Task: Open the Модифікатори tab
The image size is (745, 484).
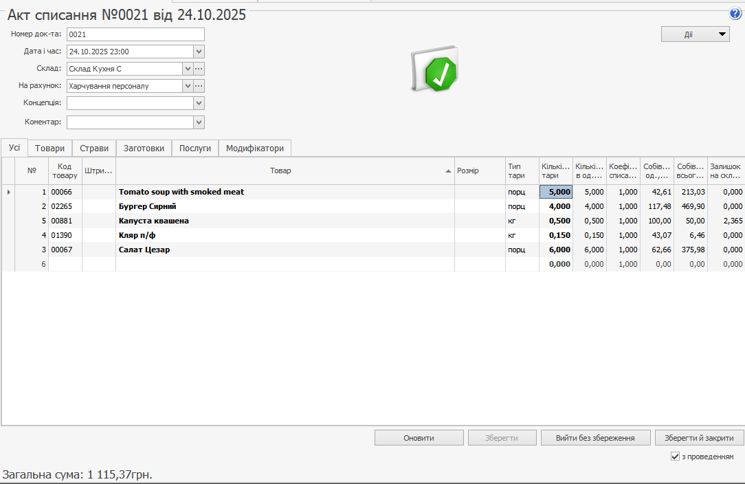Action: (x=255, y=148)
